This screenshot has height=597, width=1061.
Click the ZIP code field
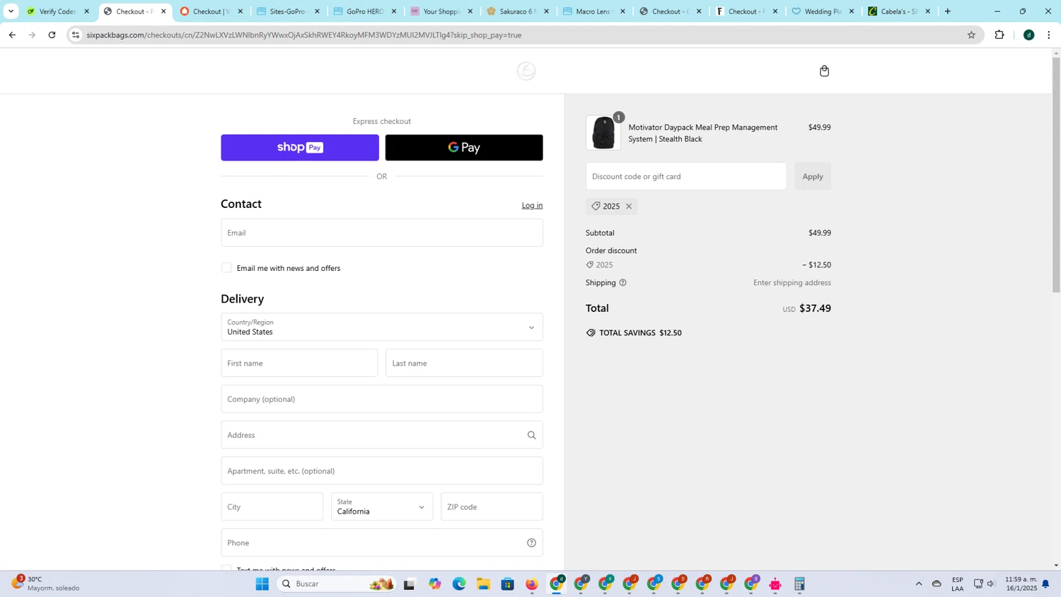point(492,506)
